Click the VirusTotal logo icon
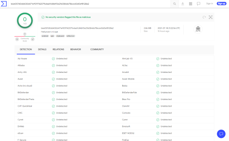The image size is (229, 141). click(4, 4)
